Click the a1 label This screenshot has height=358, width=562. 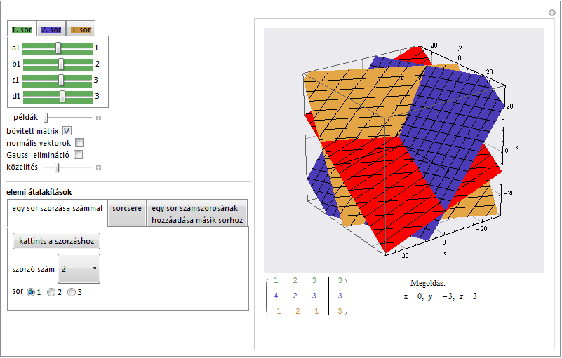point(15,48)
